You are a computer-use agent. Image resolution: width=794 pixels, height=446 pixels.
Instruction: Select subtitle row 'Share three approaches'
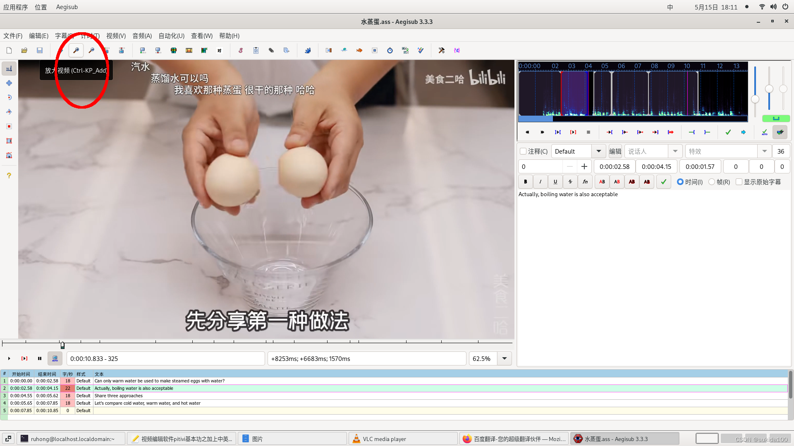119,396
